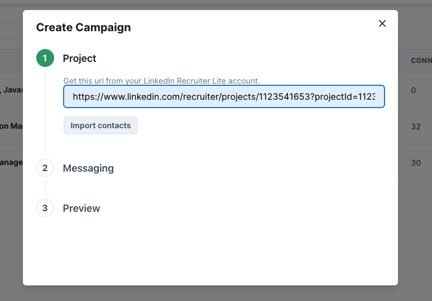The width and height of the screenshot is (432, 301).
Task: Go to the Preview step
Action: [81, 208]
